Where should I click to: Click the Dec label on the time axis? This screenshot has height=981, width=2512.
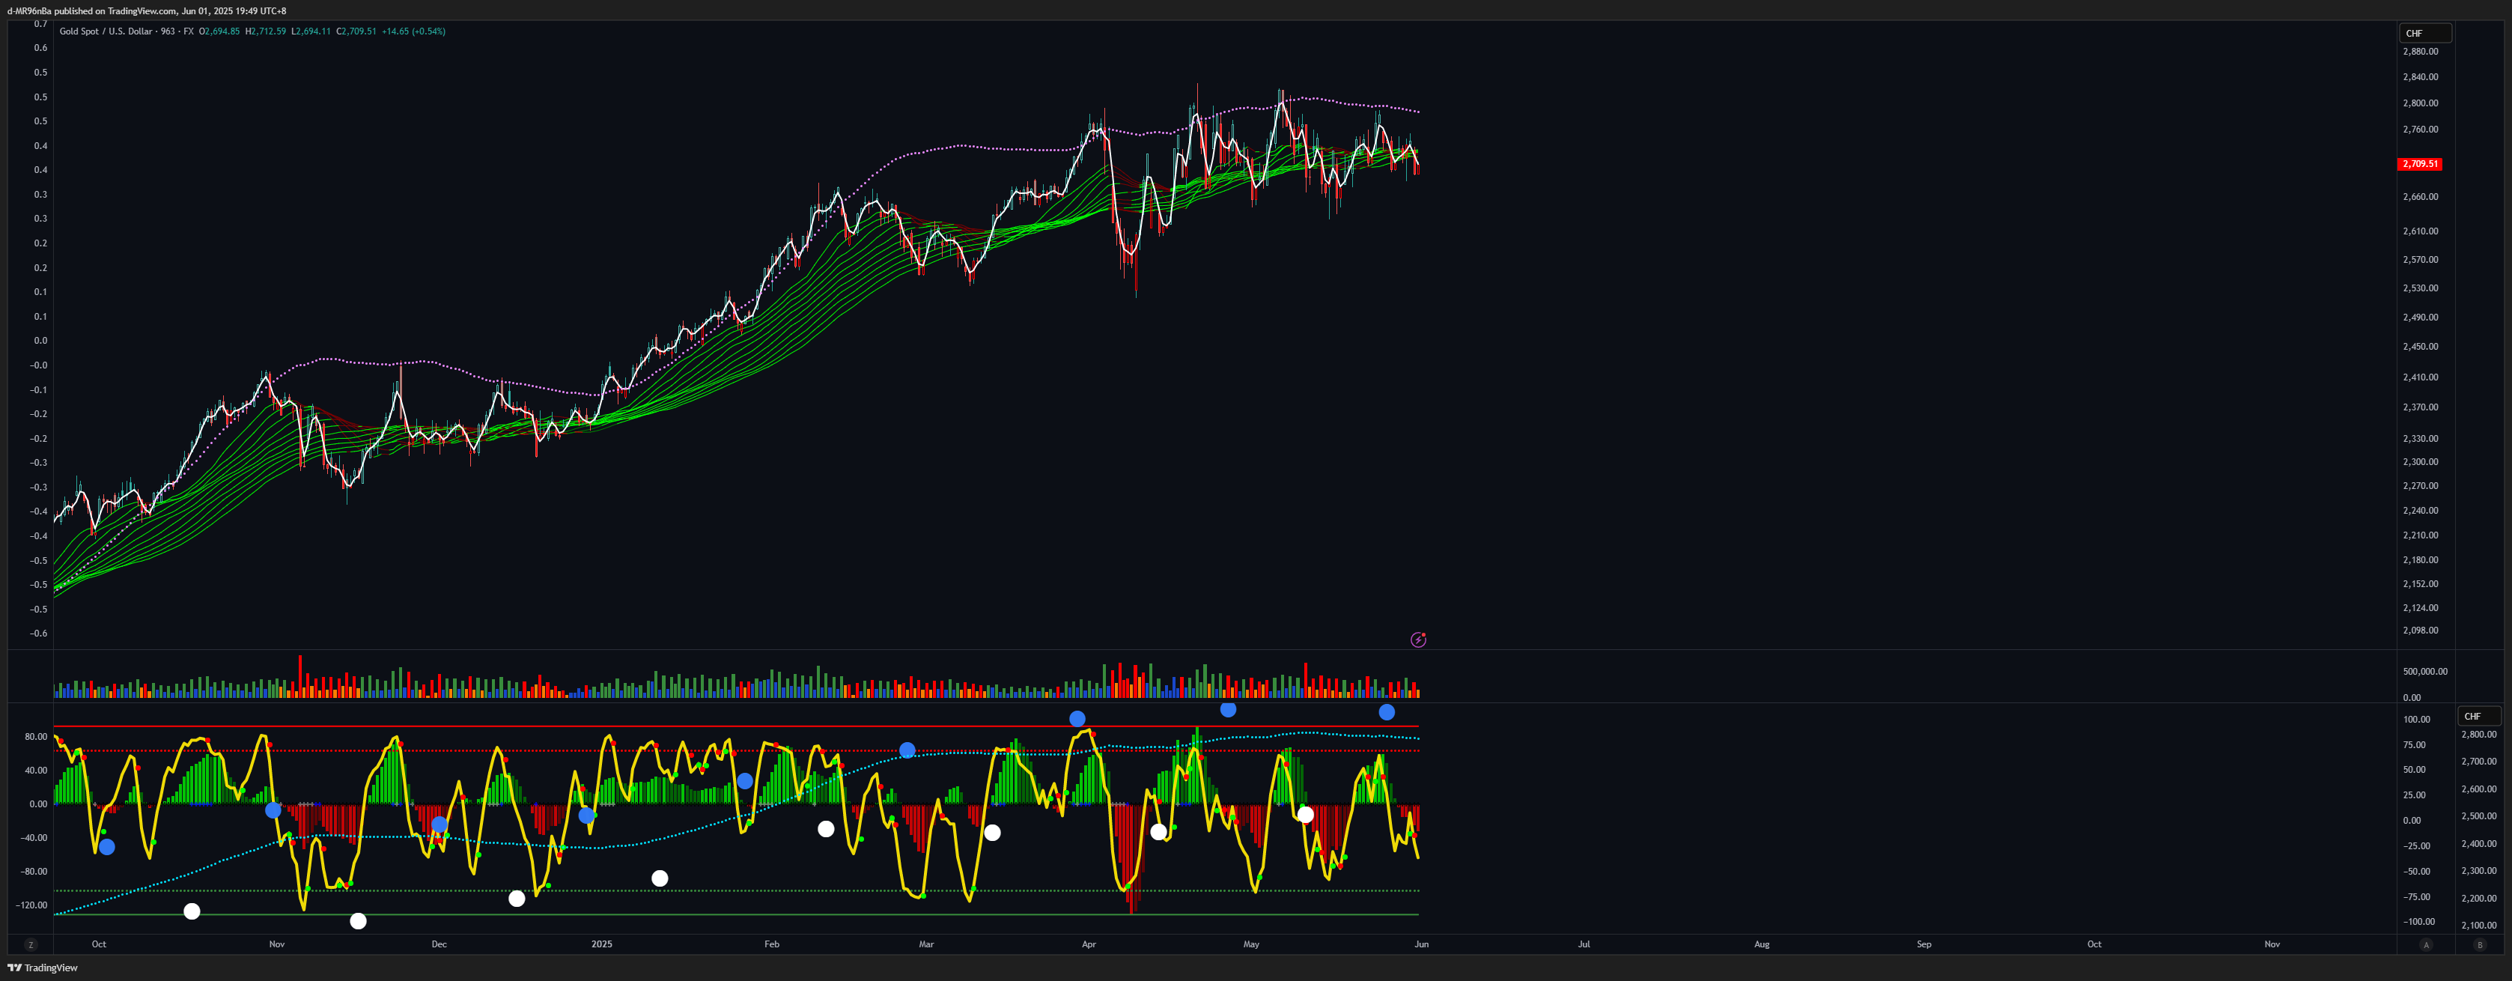click(x=439, y=944)
